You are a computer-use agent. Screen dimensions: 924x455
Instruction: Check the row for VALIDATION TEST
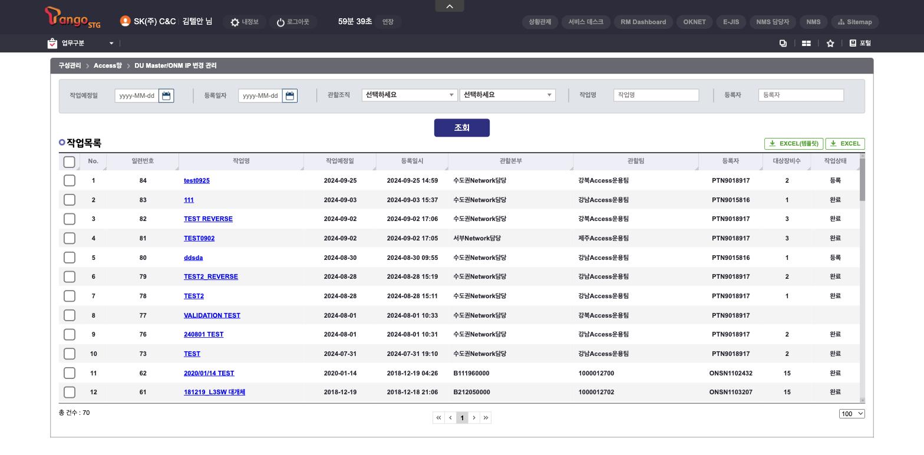click(x=69, y=315)
